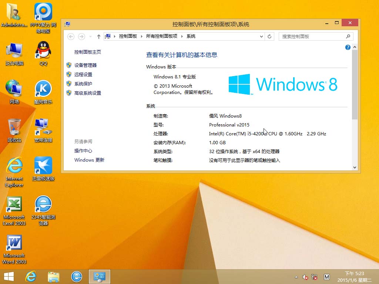Open 设备管理器 link
Screen dimensions: 379x284
tap(85, 65)
